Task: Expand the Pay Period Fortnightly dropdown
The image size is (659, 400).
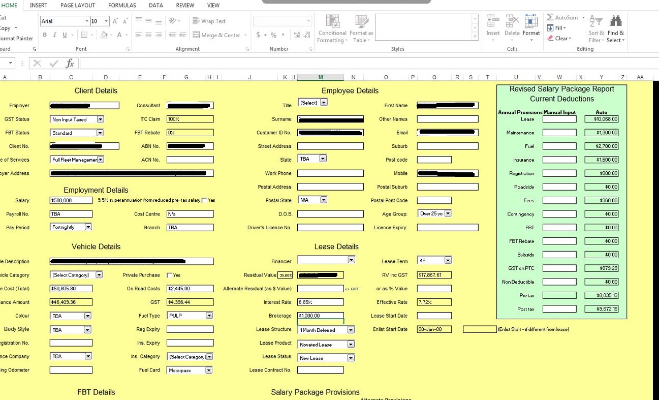Action: (88, 227)
